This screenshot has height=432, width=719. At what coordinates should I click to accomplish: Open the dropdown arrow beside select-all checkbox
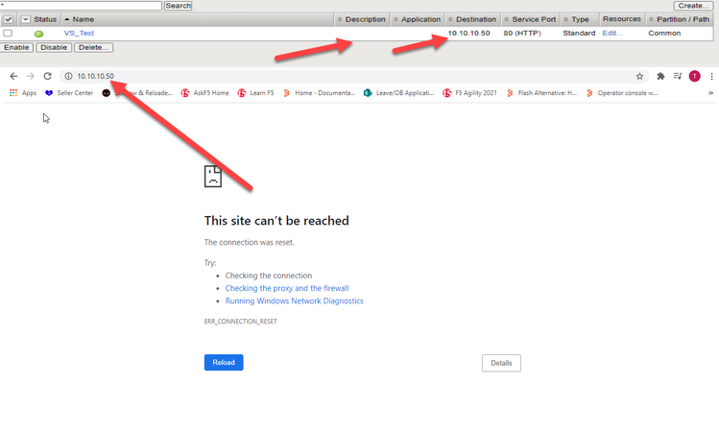pyautogui.click(x=26, y=19)
